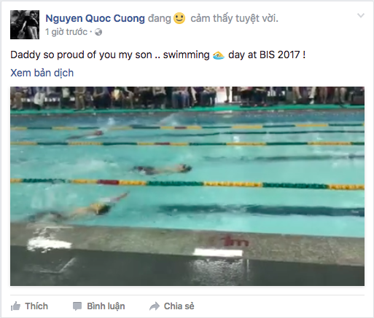Open Nguyen Quoc Cuong's profile name link

point(95,18)
